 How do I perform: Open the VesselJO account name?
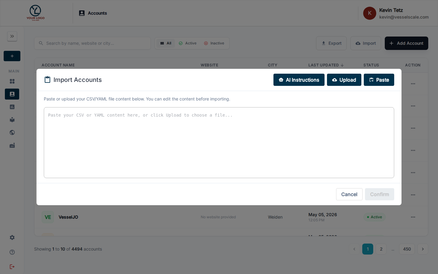68,217
